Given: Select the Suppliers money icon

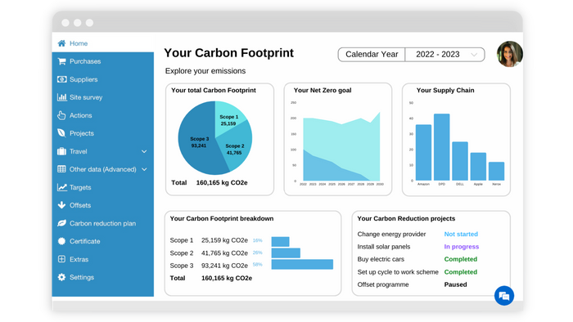Looking at the screenshot, I should coord(61,79).
